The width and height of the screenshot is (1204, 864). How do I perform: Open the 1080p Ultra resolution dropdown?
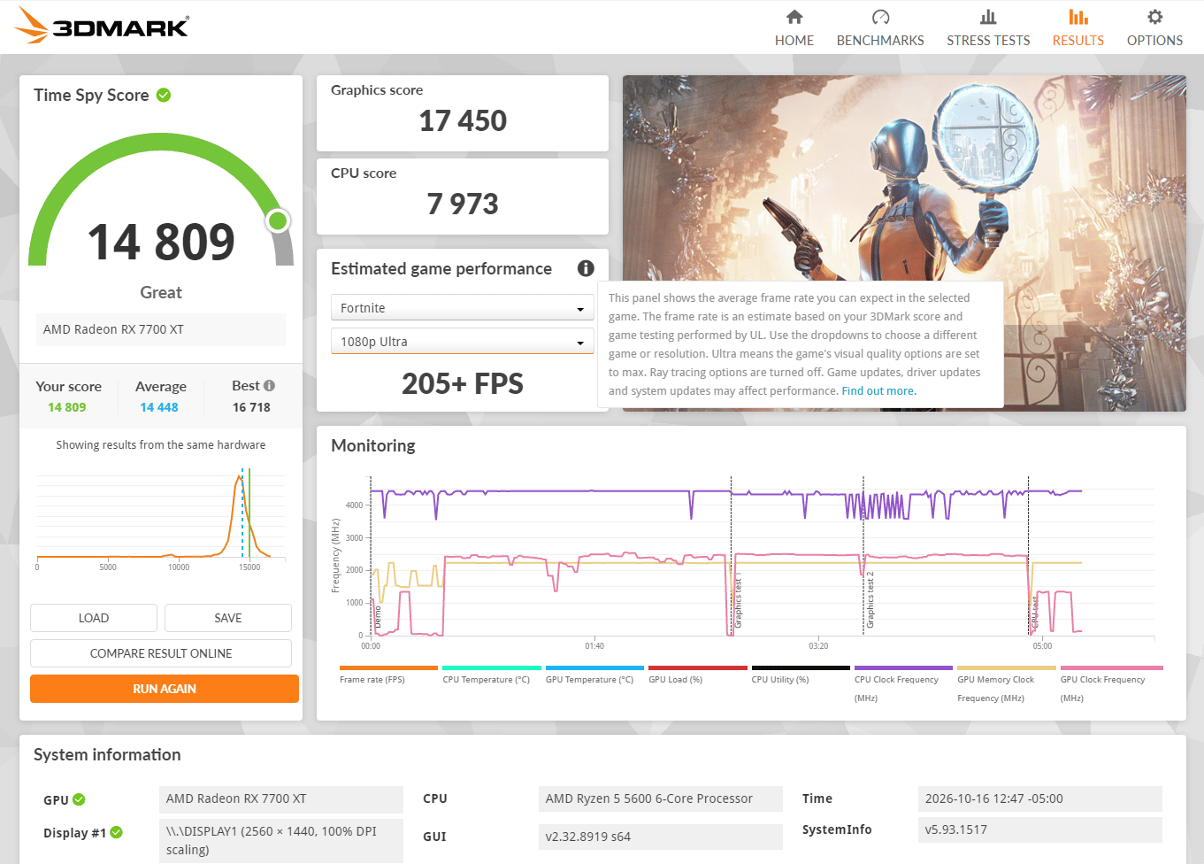point(462,342)
